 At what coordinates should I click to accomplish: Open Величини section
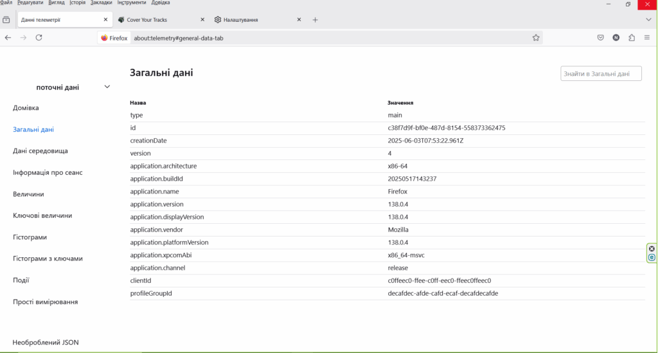(x=28, y=194)
